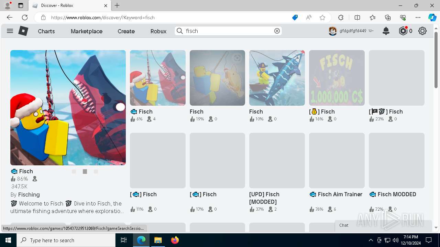The width and height of the screenshot is (440, 247).
Task: Open the Create page
Action: [126, 31]
